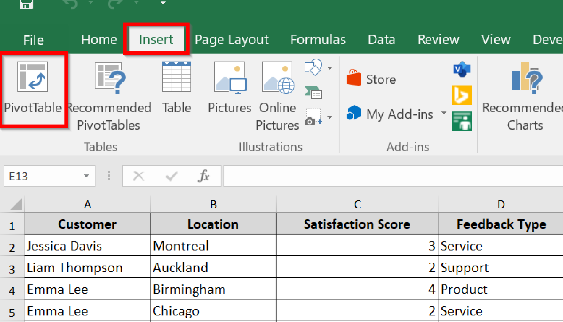Image resolution: width=563 pixels, height=322 pixels.
Task: Select cell A2 containing Jessica Davis
Action: tap(87, 246)
